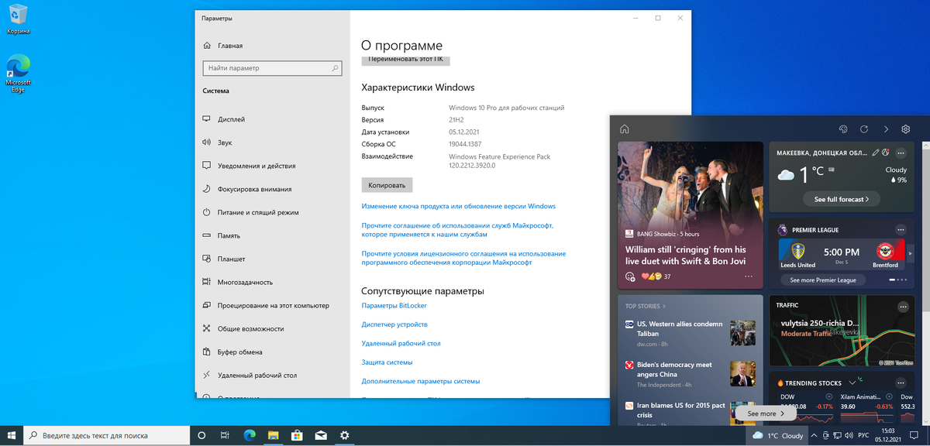Screen dimensions: 930x446
Task: Open Trending Stocks card more options
Action: [x=901, y=383]
